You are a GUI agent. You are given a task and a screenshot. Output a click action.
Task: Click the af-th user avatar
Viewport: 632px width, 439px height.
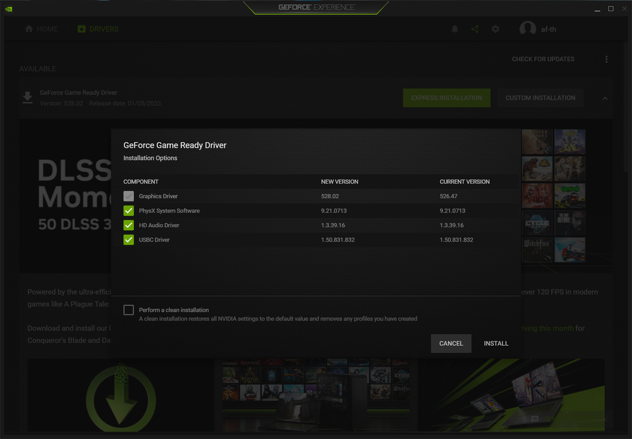pos(528,28)
